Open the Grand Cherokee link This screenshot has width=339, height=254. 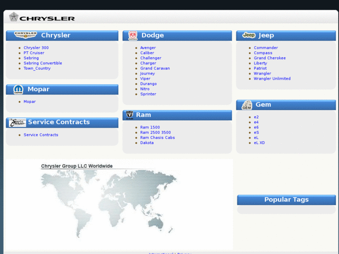(270, 58)
